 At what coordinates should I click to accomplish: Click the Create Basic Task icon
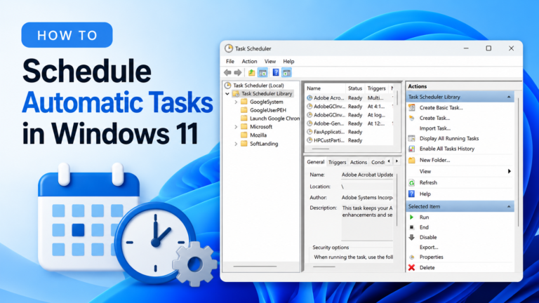412,107
